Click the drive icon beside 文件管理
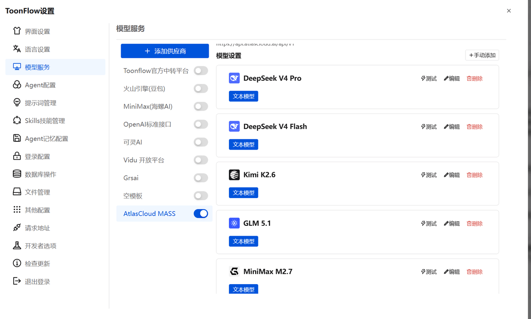 pyautogui.click(x=17, y=192)
